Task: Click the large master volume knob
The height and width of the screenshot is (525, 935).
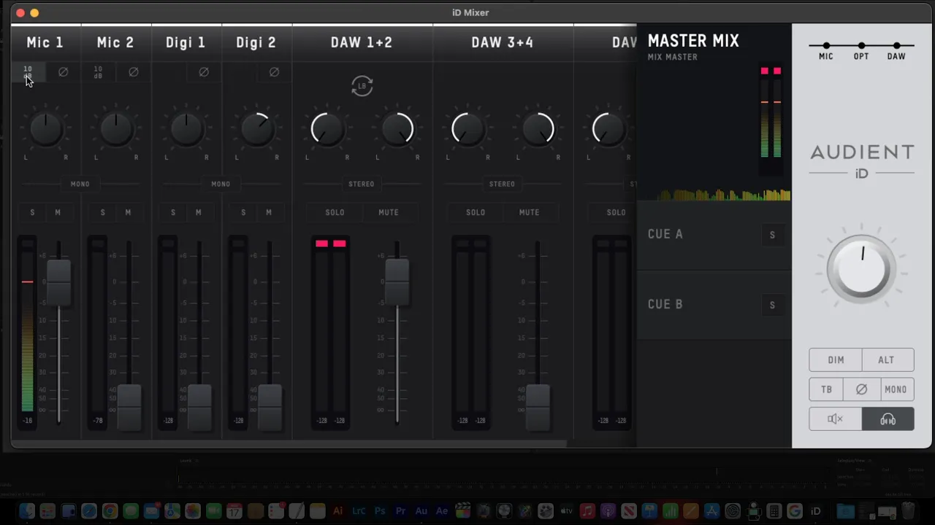Action: click(862, 269)
